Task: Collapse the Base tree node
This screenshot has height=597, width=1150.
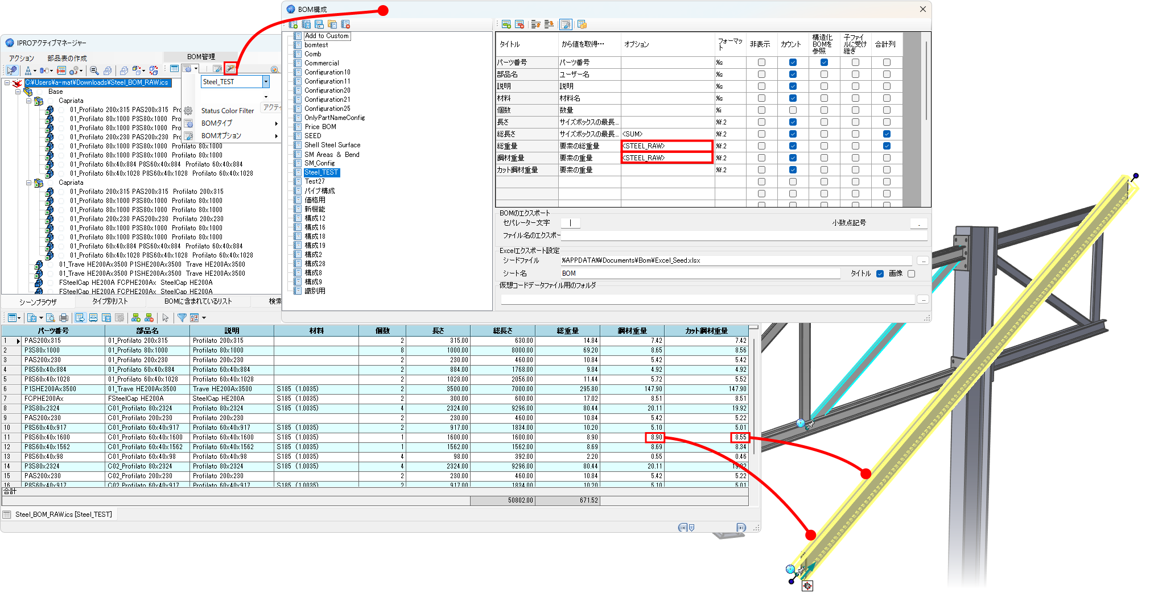Action: [18, 92]
